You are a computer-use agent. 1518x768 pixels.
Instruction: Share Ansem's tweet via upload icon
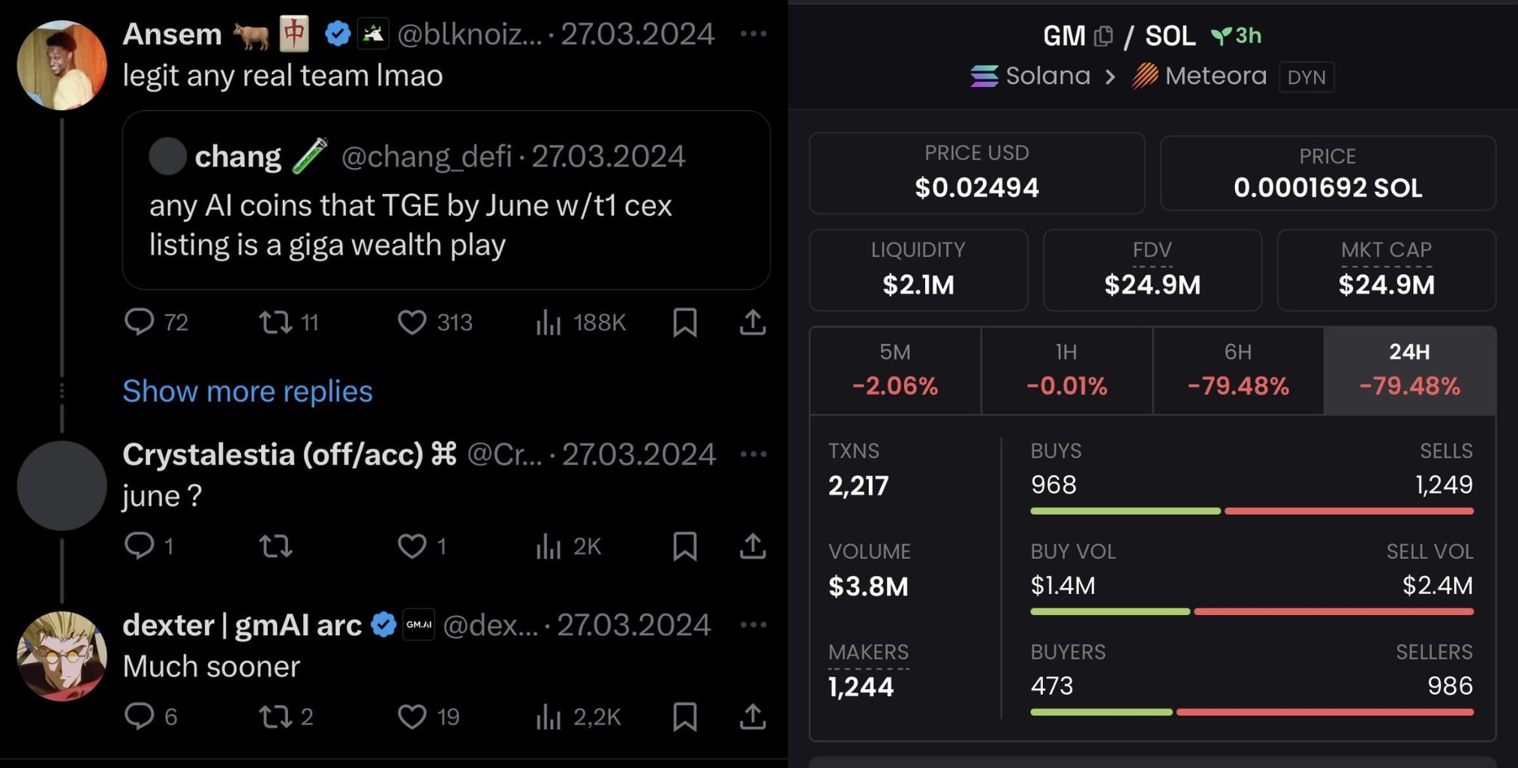(753, 322)
